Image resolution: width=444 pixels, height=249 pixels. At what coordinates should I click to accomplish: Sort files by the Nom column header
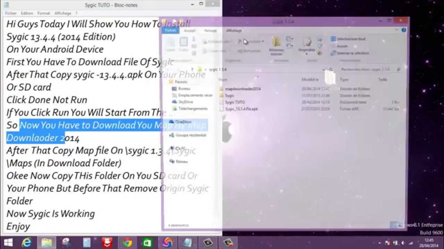pyautogui.click(x=223, y=80)
